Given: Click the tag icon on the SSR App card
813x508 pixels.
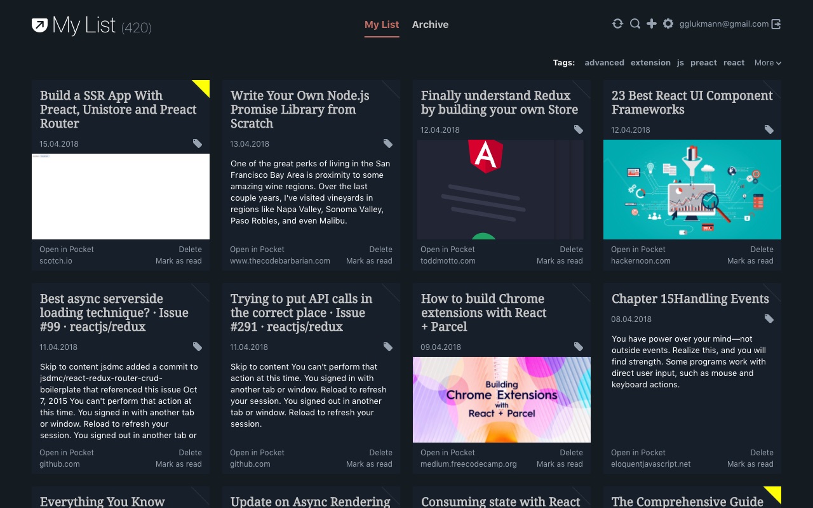Looking at the screenshot, I should pos(198,144).
